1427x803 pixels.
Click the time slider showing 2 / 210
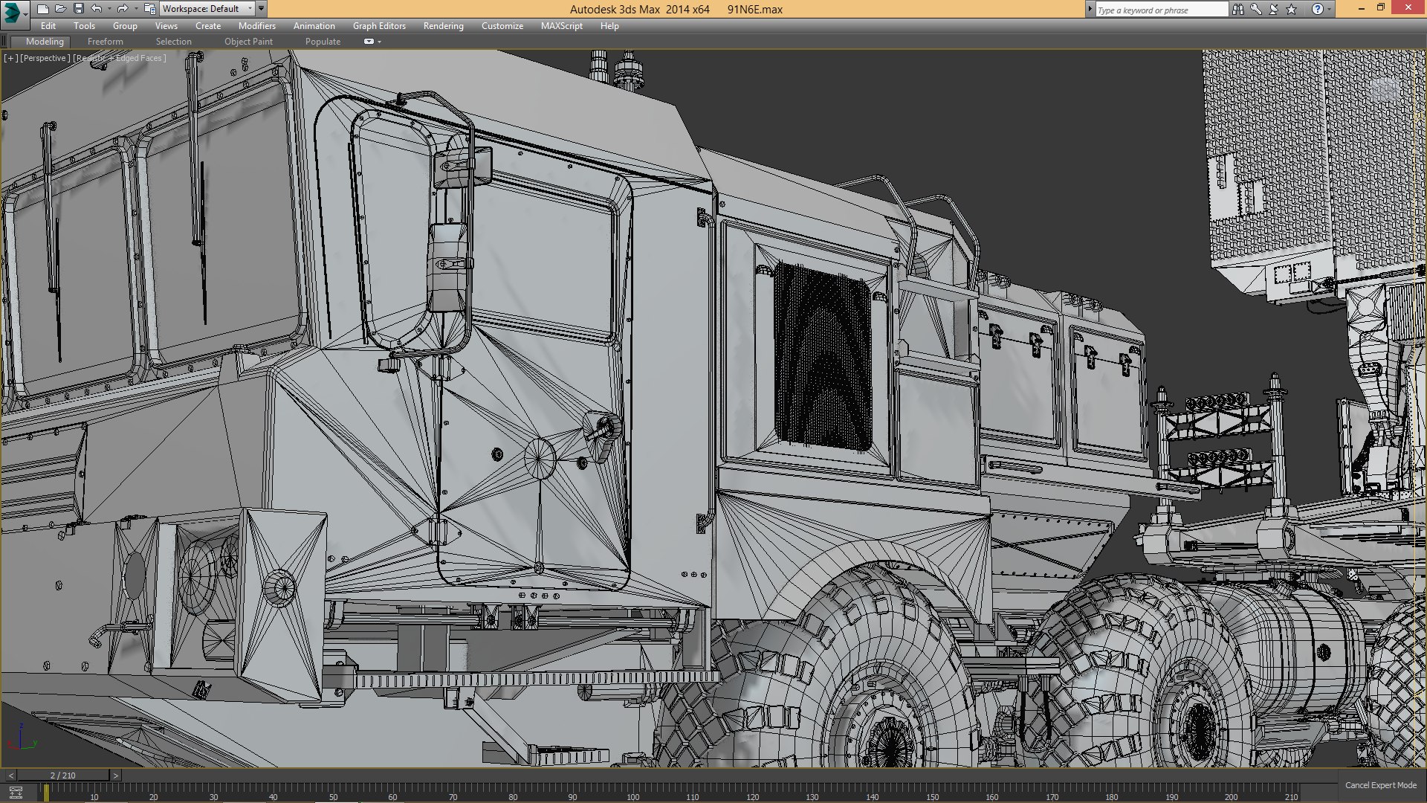click(x=63, y=775)
